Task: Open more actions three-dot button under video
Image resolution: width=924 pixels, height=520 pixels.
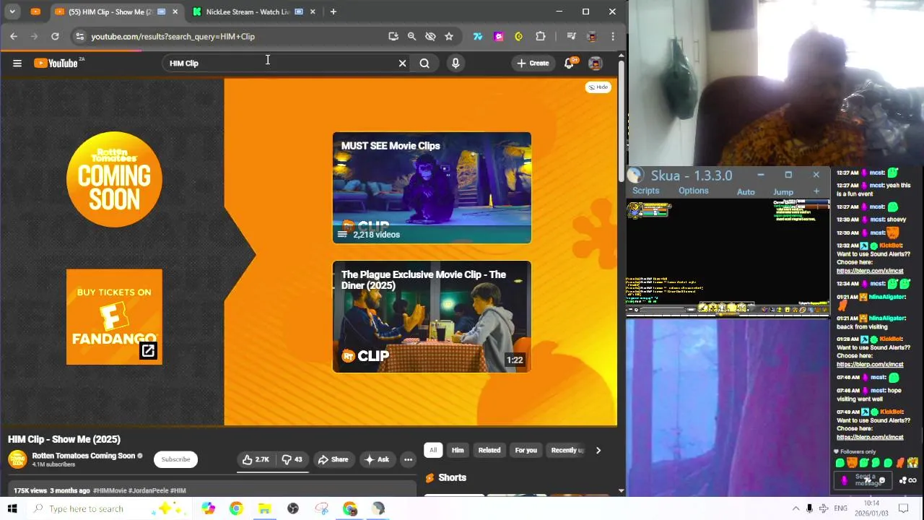Action: 408,459
